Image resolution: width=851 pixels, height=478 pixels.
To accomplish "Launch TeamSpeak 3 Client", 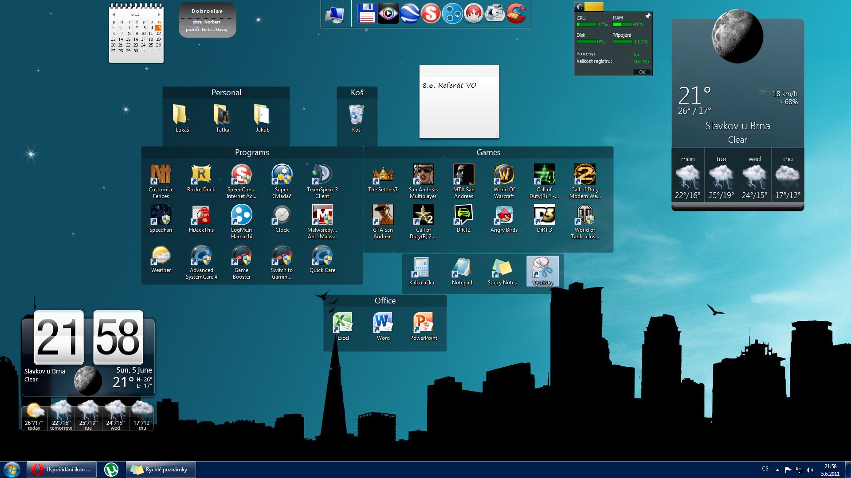I will pyautogui.click(x=322, y=182).
